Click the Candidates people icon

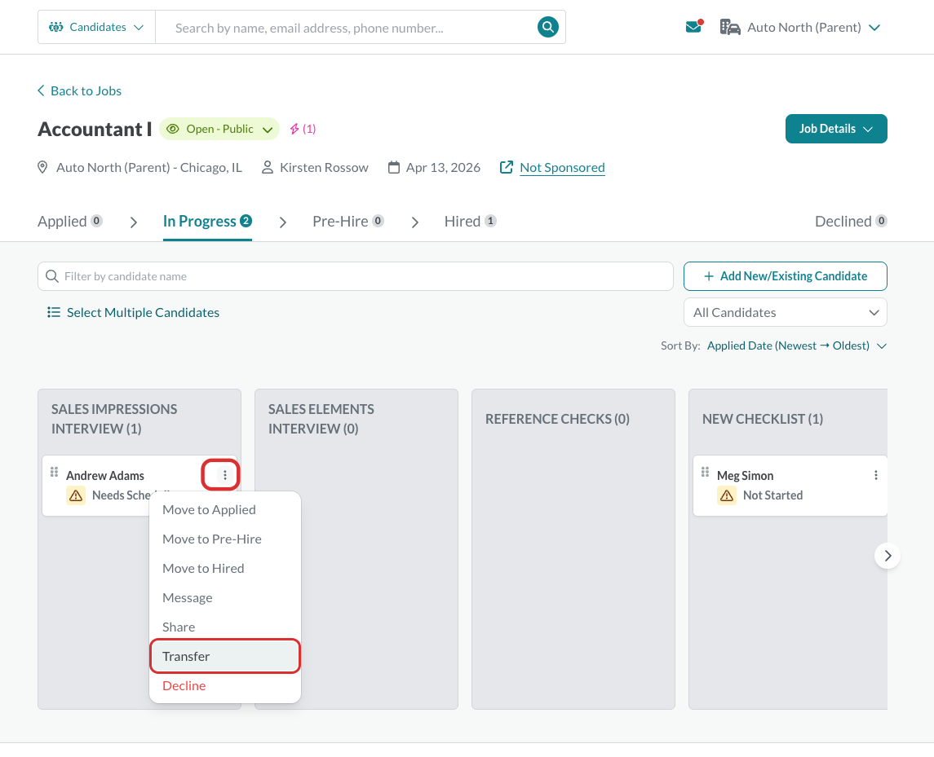(x=56, y=27)
